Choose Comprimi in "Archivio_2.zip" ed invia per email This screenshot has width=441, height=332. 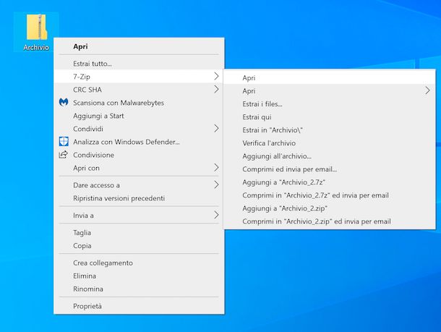pos(330,221)
